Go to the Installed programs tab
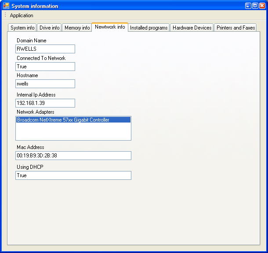Image resolution: width=268 pixels, height=253 pixels. [148, 28]
